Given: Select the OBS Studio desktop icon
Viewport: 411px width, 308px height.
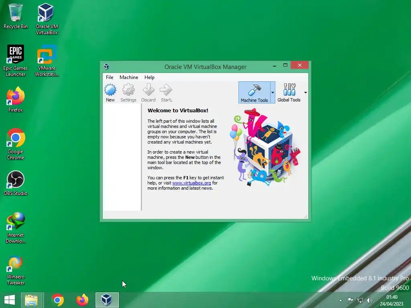Looking at the screenshot, I should point(16,183).
